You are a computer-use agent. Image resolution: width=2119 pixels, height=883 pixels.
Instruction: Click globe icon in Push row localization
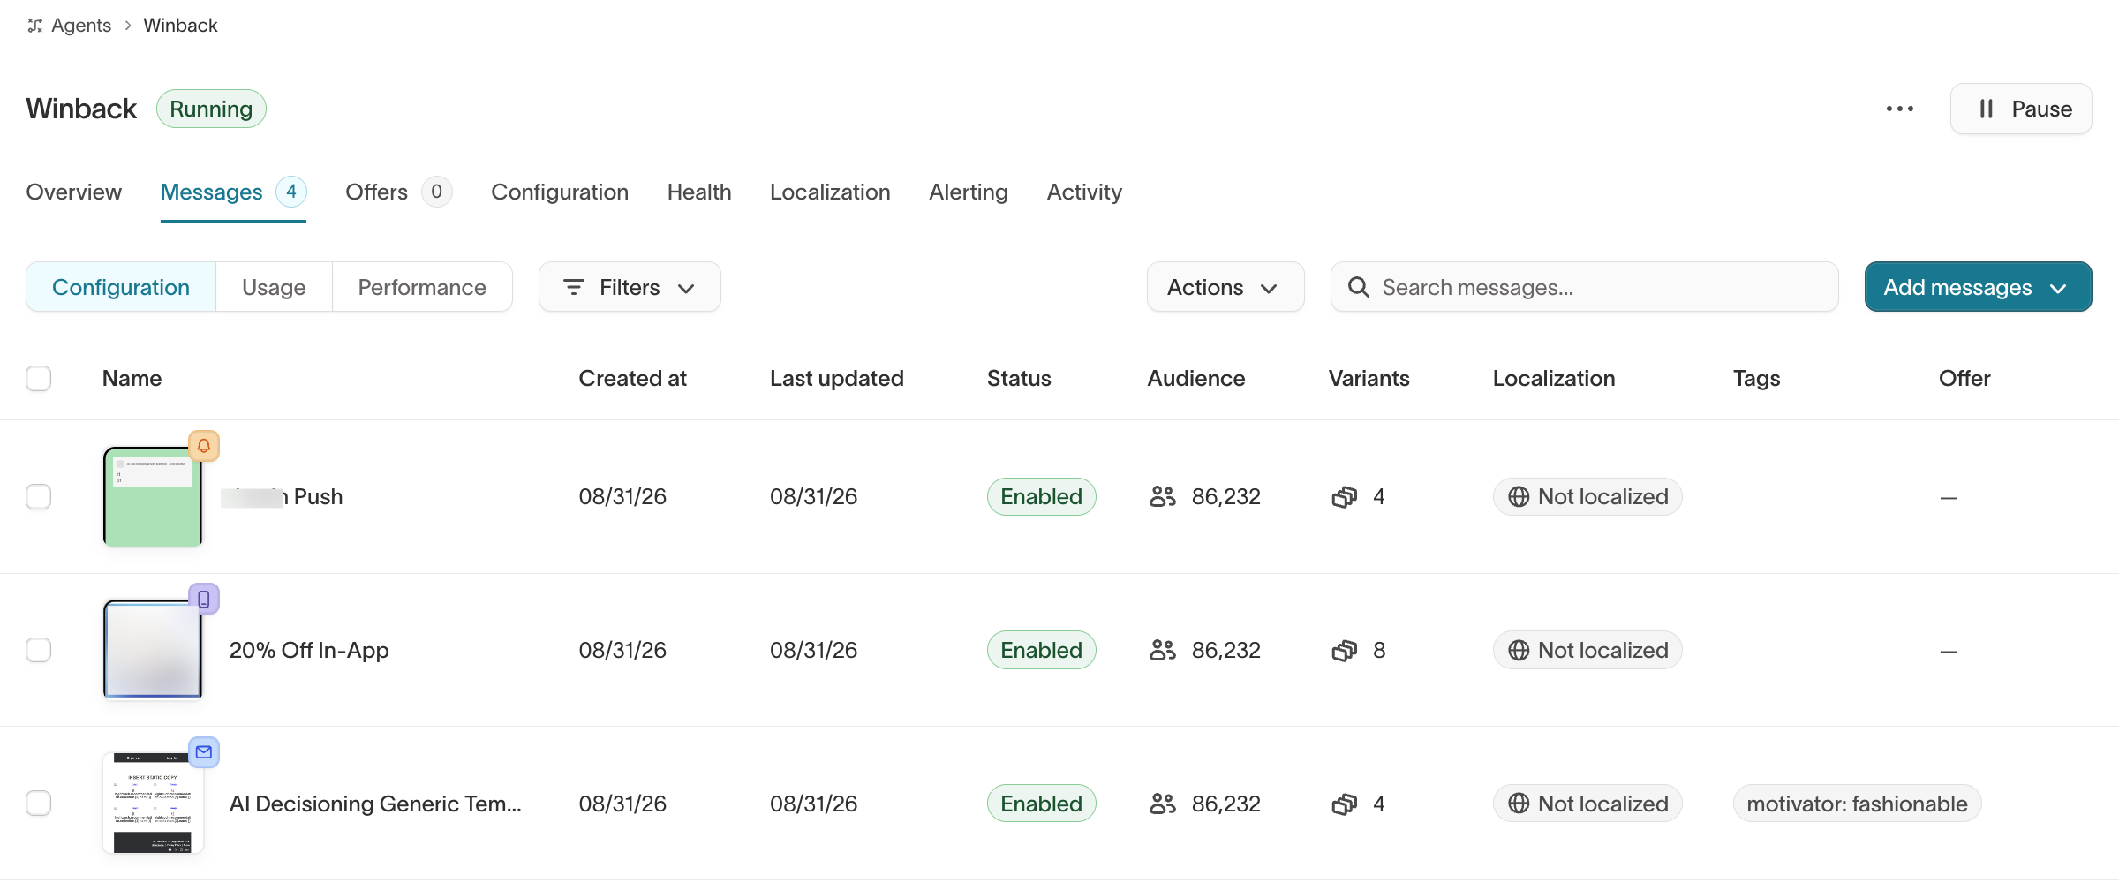tap(1519, 497)
